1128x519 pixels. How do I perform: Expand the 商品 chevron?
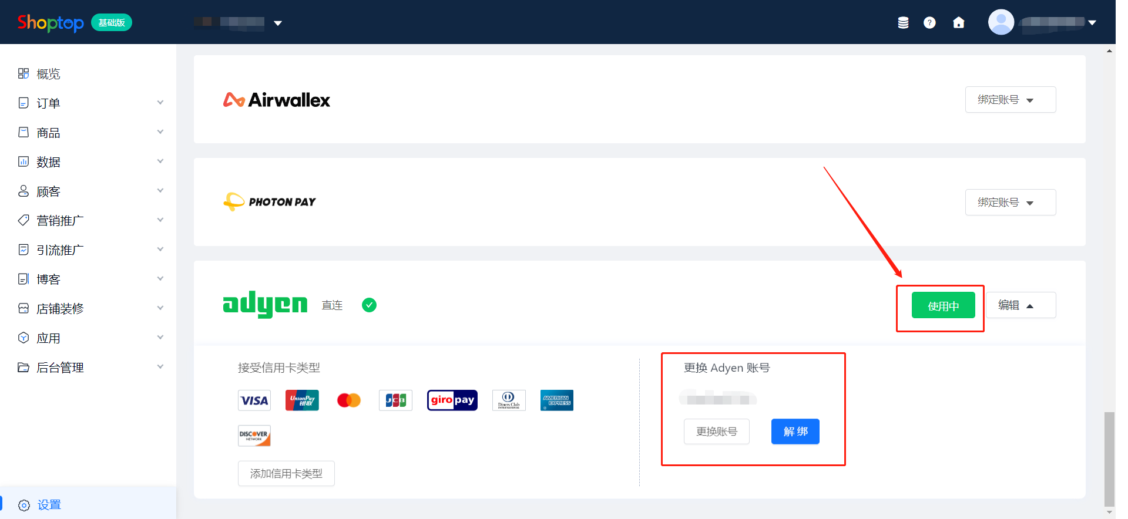(x=160, y=132)
